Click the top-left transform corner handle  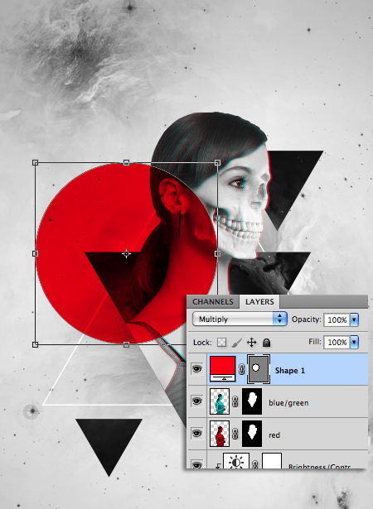(35, 162)
